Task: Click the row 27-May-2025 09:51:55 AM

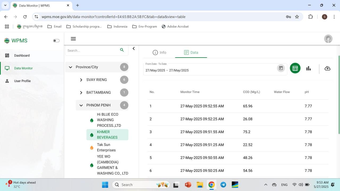Action: coord(238,132)
